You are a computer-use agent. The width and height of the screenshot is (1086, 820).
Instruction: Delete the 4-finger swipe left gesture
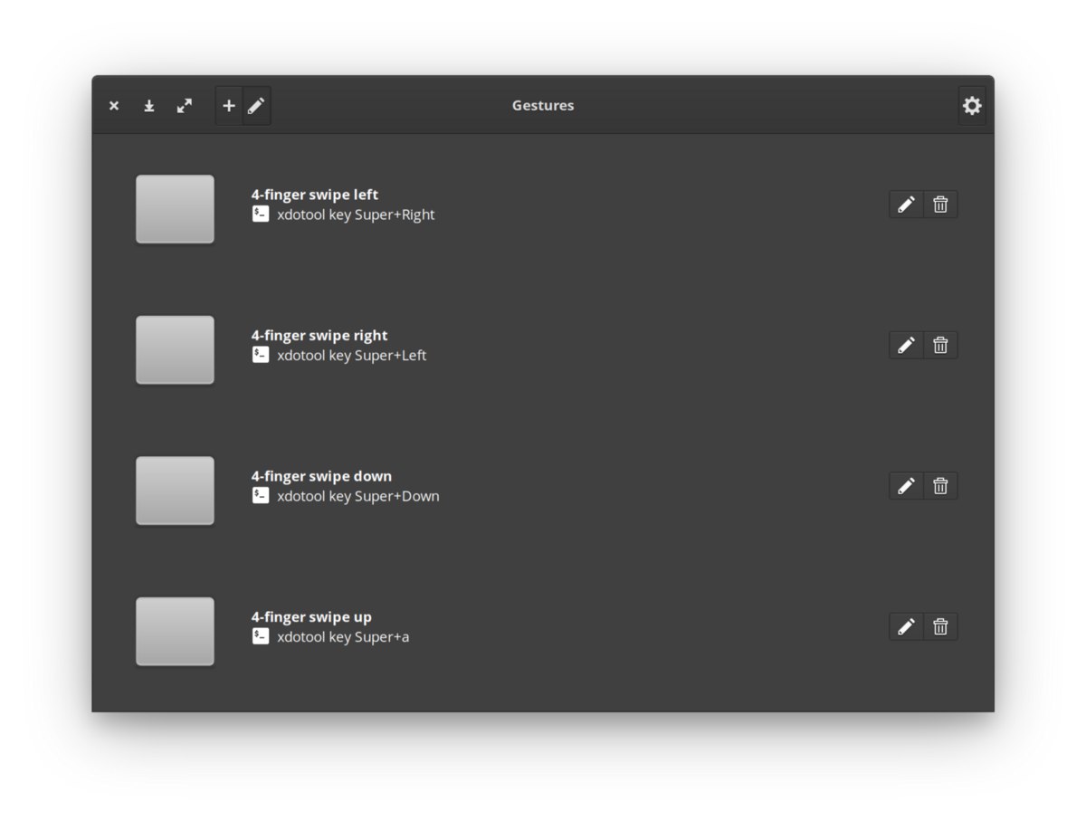click(x=940, y=205)
